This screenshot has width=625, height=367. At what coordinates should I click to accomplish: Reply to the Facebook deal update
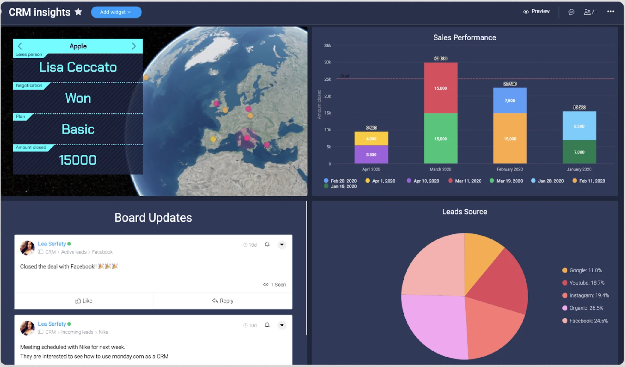tap(223, 301)
